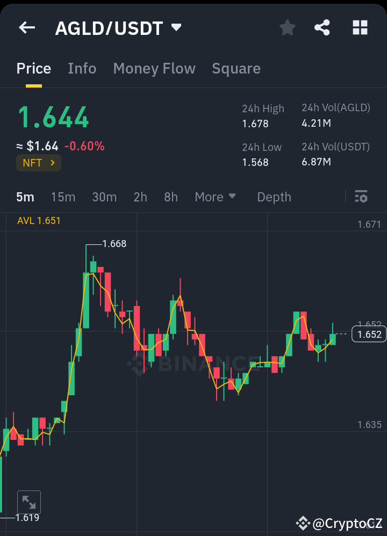Switch to the Money Flow tab
Viewport: 387px width, 536px height.
point(154,68)
